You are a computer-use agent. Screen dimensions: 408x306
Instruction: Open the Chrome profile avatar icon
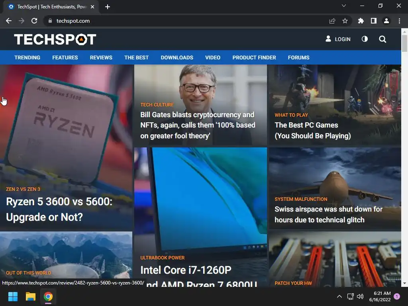(386, 21)
